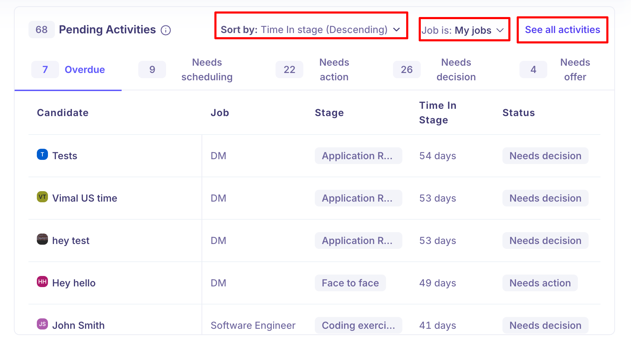The image size is (631, 342).
Task: Click the Time In Stage column header
Action: (437, 113)
